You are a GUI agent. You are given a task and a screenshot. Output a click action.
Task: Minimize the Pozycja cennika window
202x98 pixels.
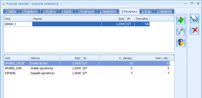(x=185, y=4)
